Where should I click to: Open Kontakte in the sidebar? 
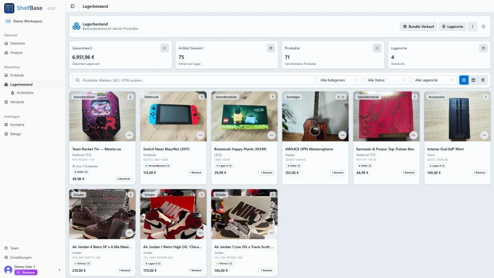click(x=33, y=125)
